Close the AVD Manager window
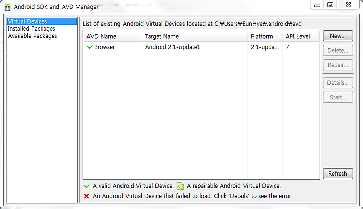363x209 pixels. click(348, 5)
